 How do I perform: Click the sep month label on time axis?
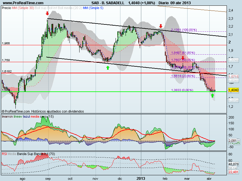(x=48, y=179)
